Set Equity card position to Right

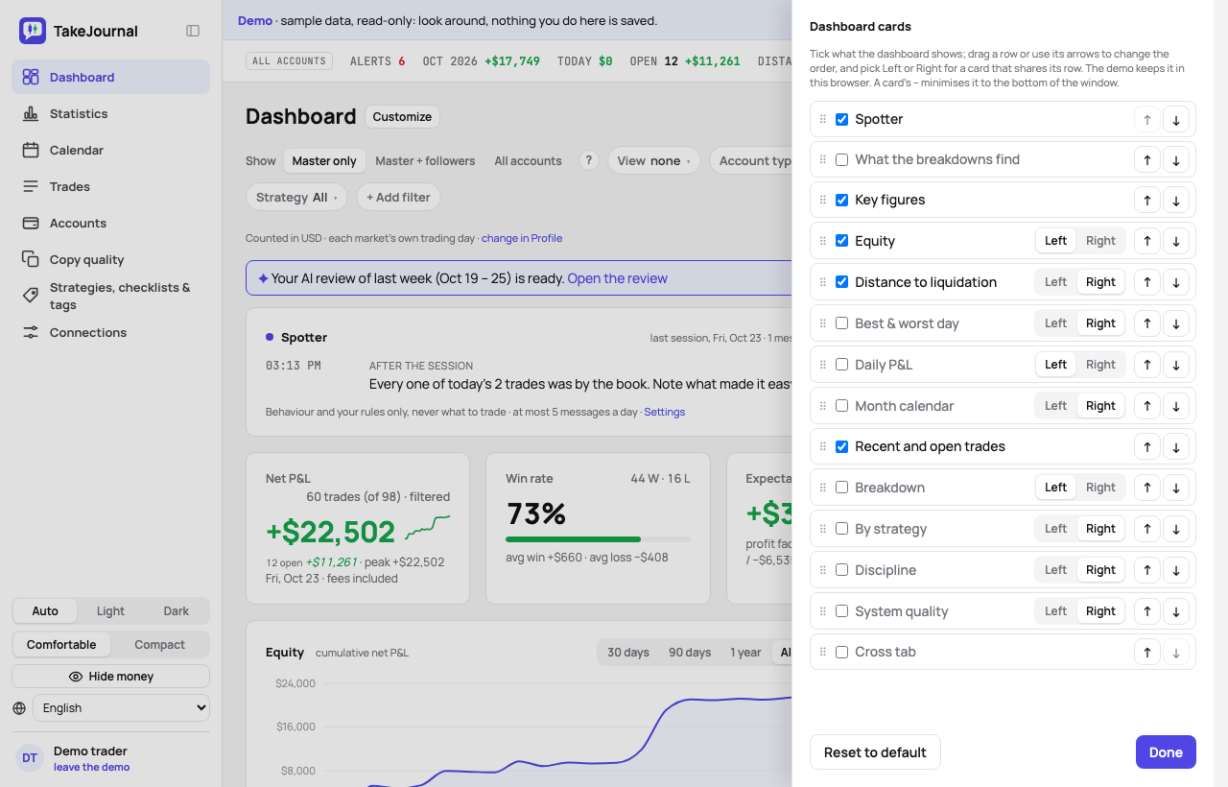point(1100,241)
